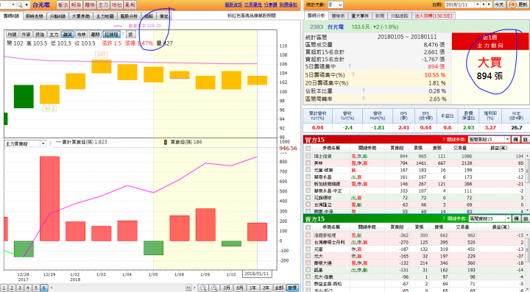The image size is (530, 292).
Task: Go to next date with right arrow
Action: 489,4
